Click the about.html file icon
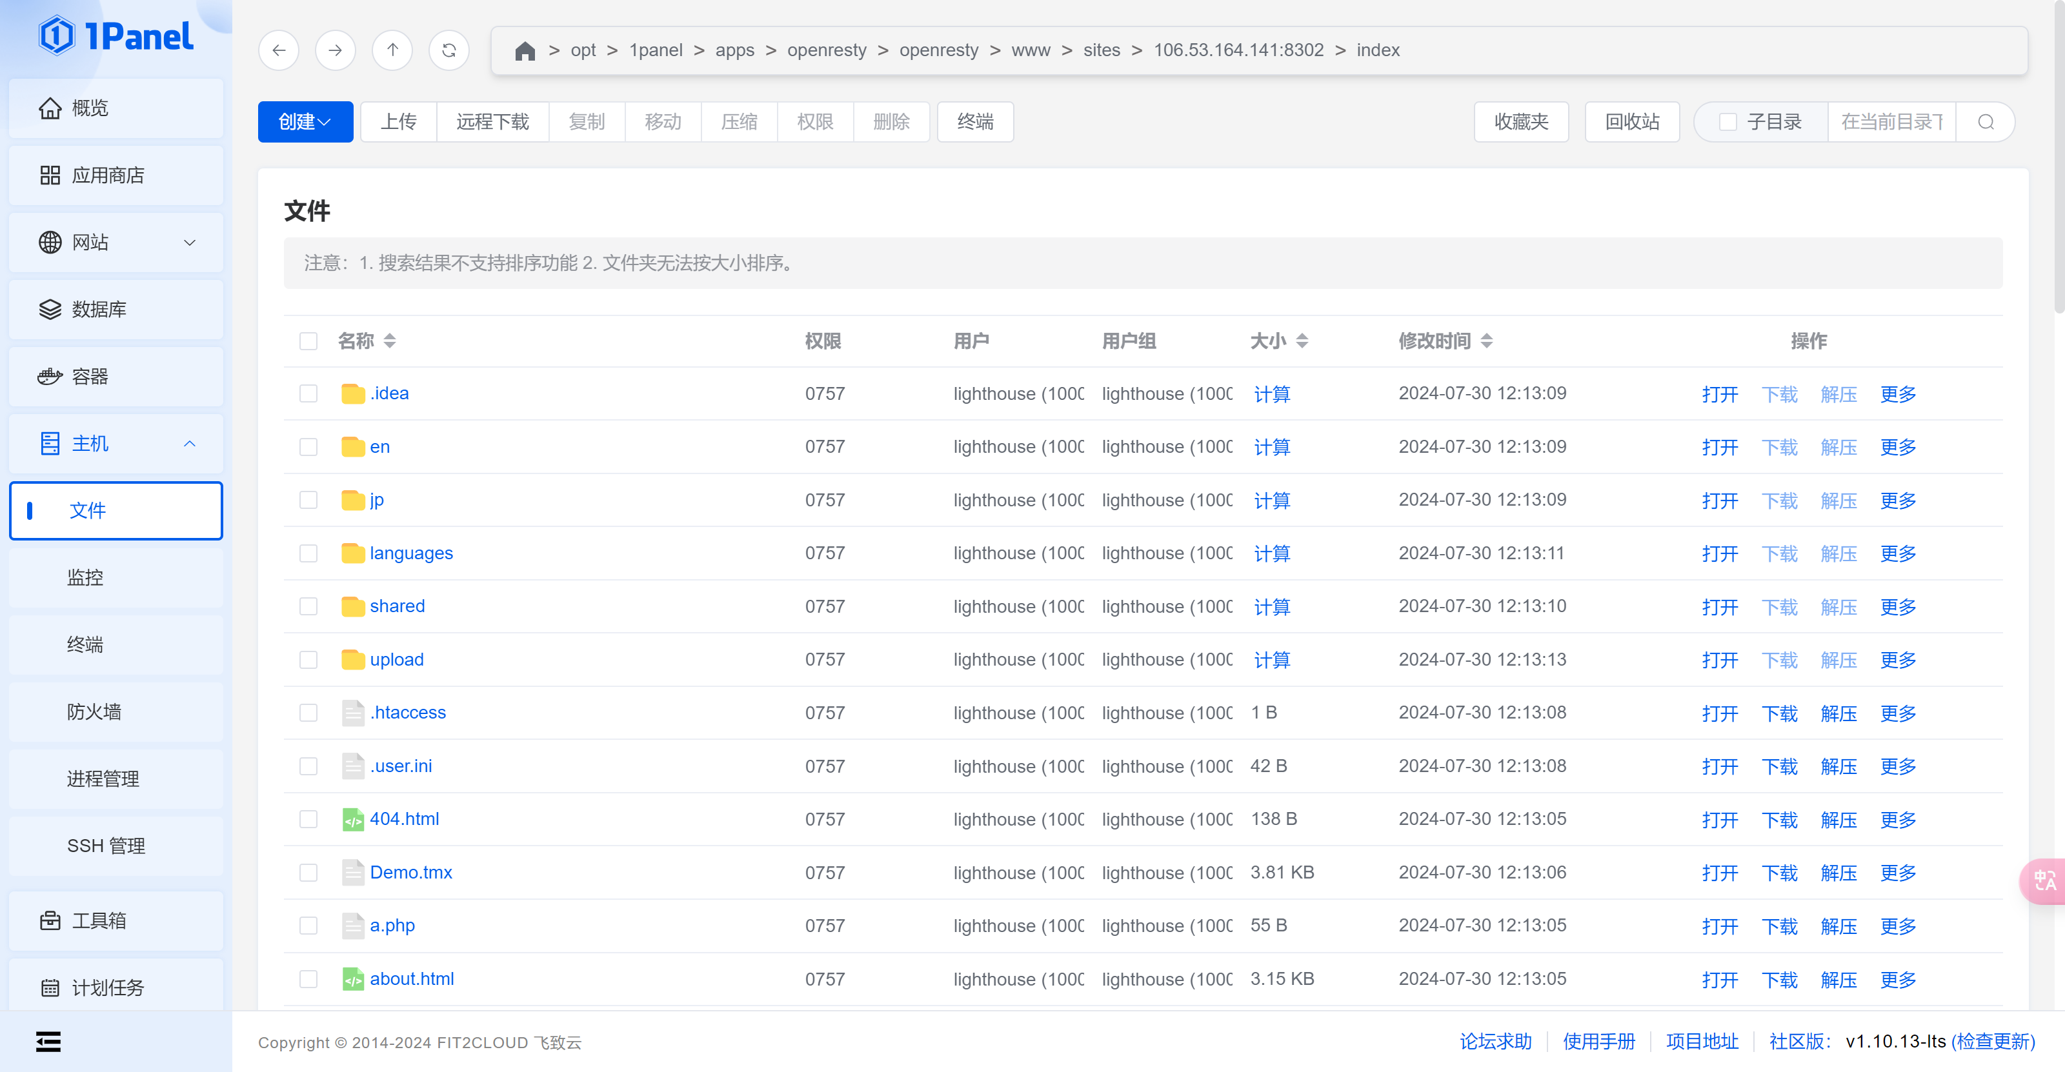Screen dimensions: 2065x1072 (353, 979)
